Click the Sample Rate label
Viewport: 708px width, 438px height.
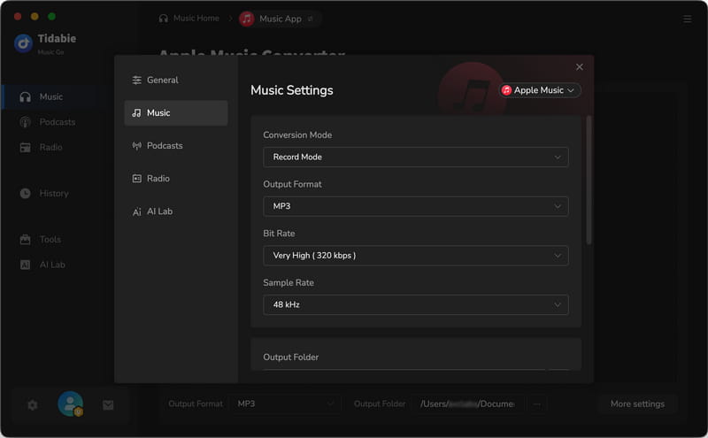pos(289,282)
